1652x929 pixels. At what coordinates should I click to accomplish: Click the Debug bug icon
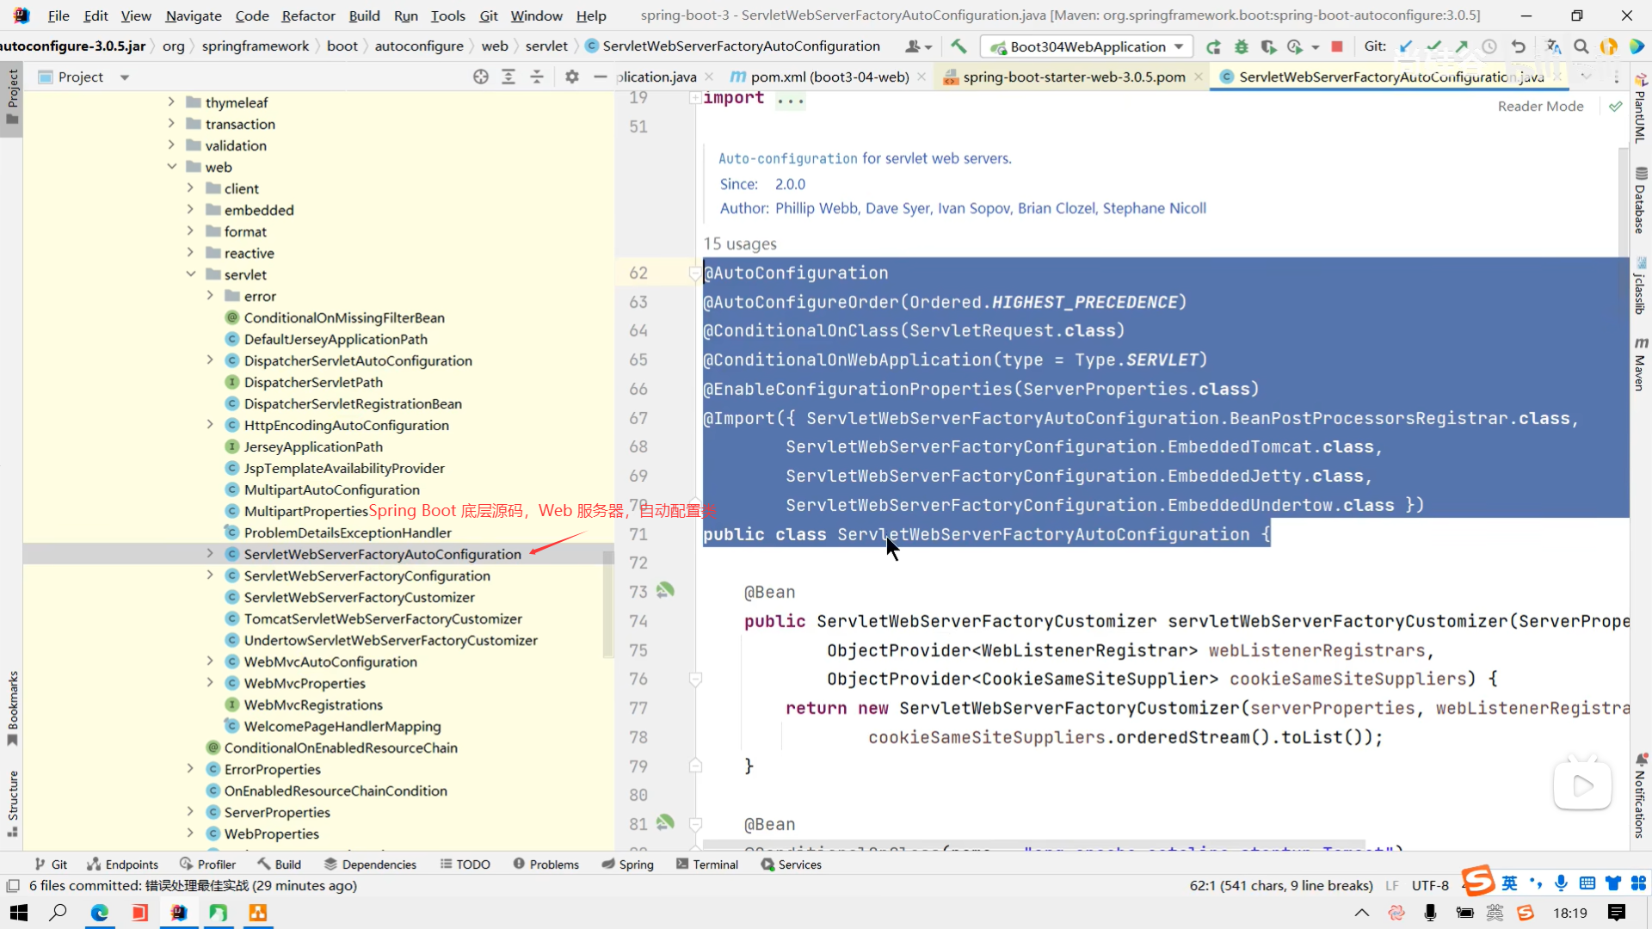tap(1241, 46)
